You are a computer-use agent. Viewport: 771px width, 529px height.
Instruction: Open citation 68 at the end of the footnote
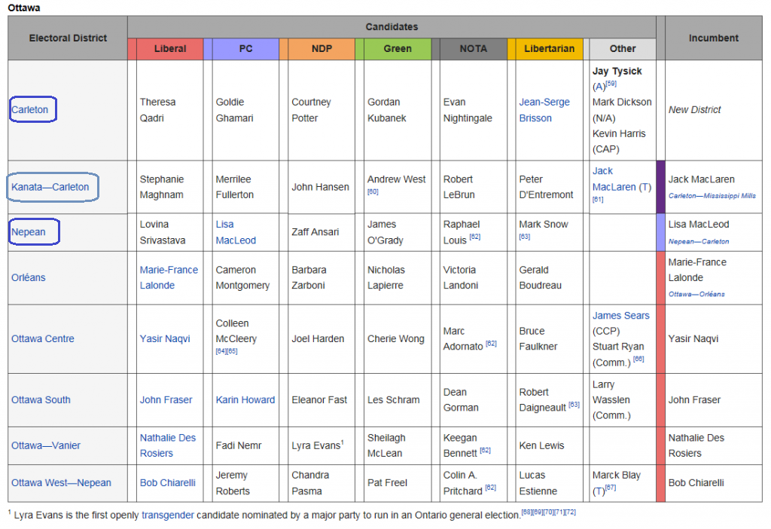pos(526,512)
